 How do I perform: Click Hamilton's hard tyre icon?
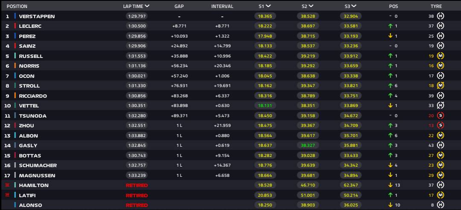pos(440,185)
